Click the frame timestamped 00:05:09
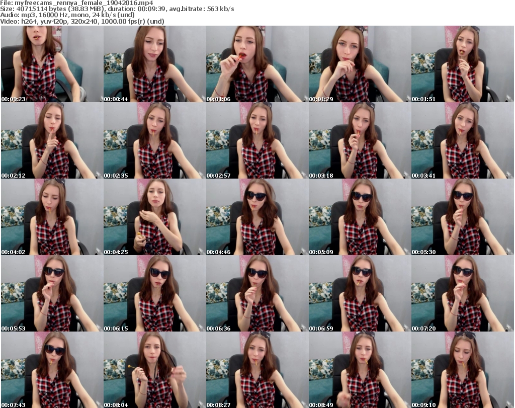This screenshot has width=515, height=408. pyautogui.click(x=360, y=217)
